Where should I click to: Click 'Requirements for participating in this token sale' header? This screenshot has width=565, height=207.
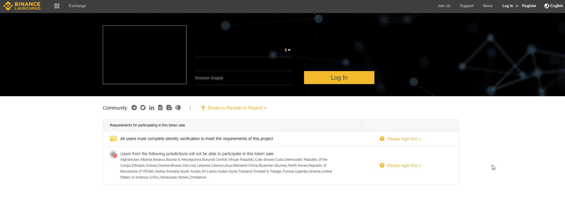pyautogui.click(x=147, y=125)
